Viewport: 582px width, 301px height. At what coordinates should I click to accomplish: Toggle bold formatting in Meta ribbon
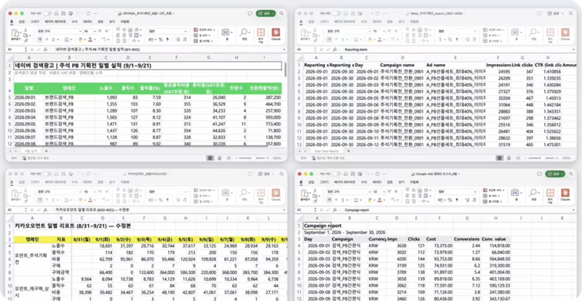pyautogui.click(x=330, y=39)
